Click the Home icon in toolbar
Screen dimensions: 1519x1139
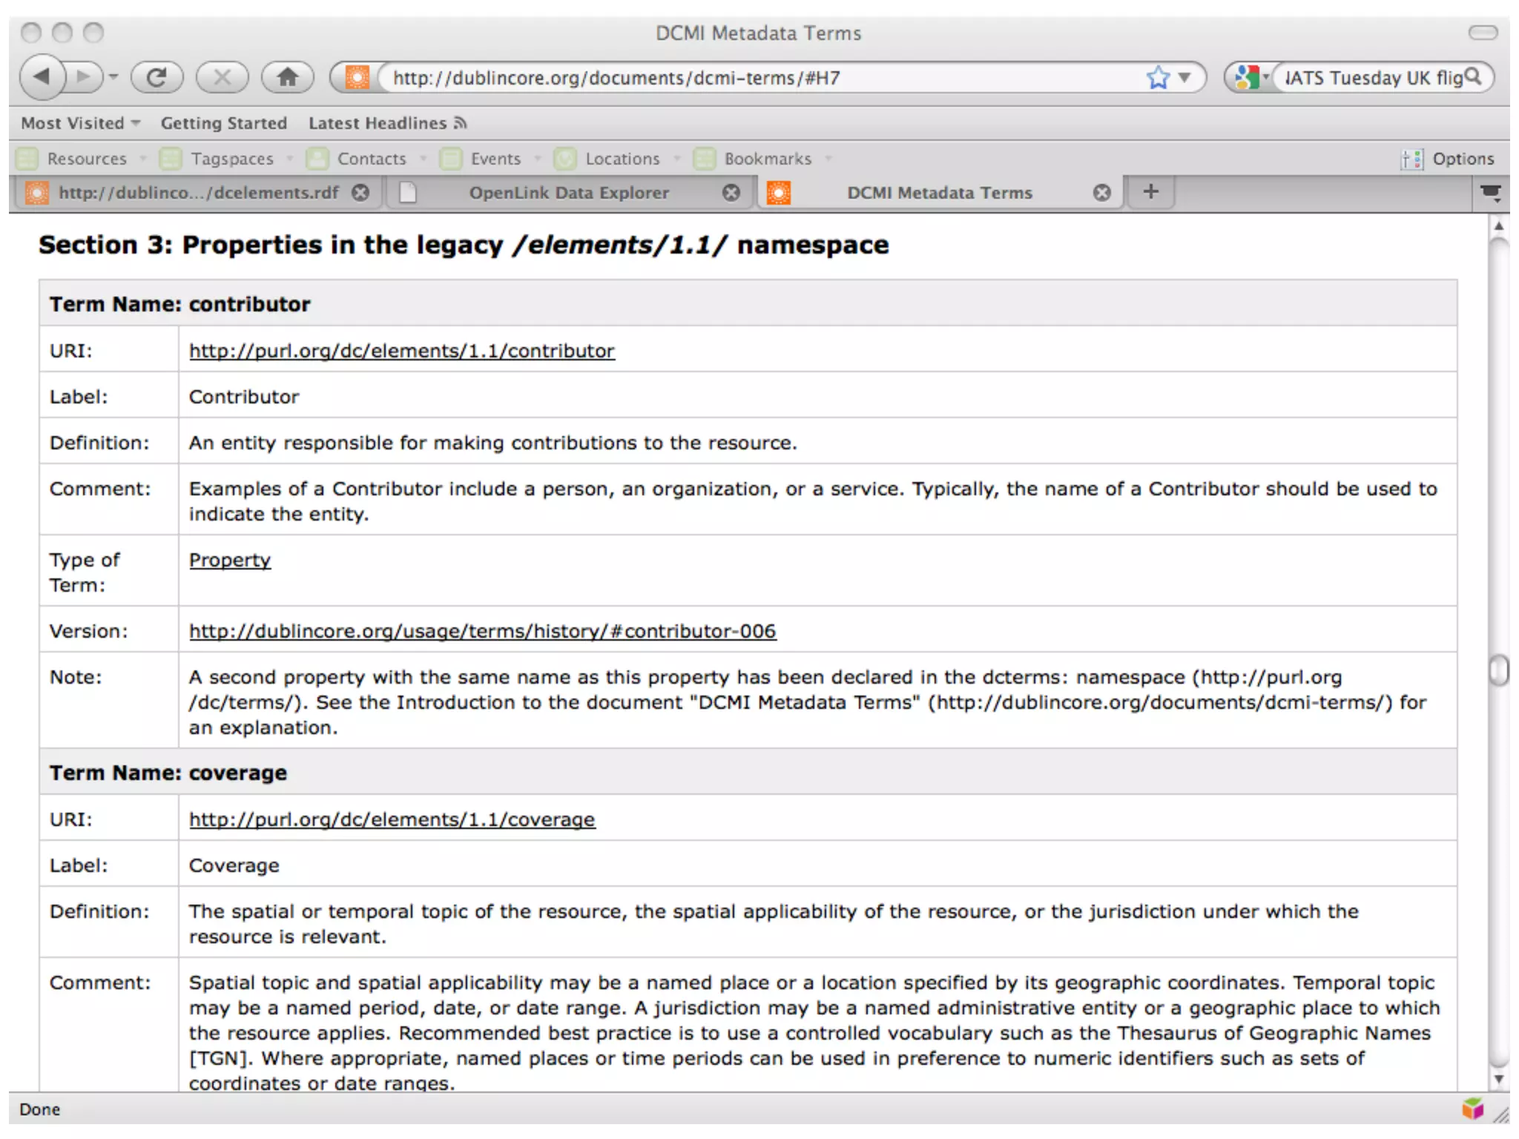click(x=288, y=77)
